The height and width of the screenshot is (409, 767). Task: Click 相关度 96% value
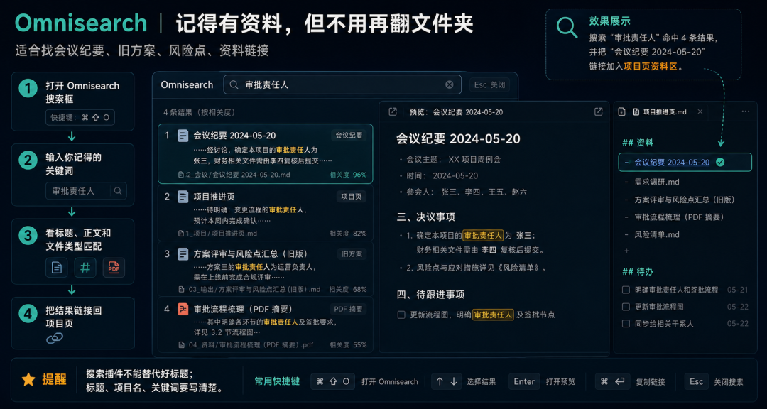(x=348, y=175)
